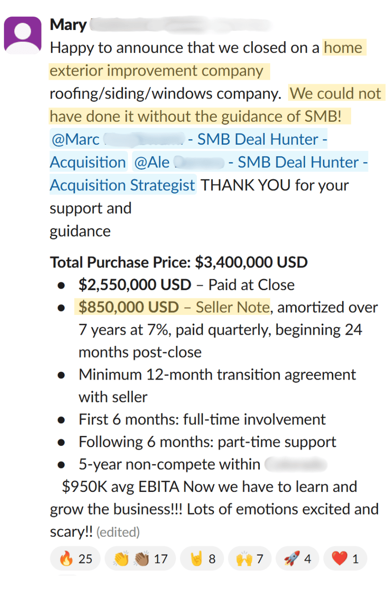Click highlighted $850,000 USD Seller Note text
Image resolution: width=390 pixels, height=589 pixels.
click(174, 307)
